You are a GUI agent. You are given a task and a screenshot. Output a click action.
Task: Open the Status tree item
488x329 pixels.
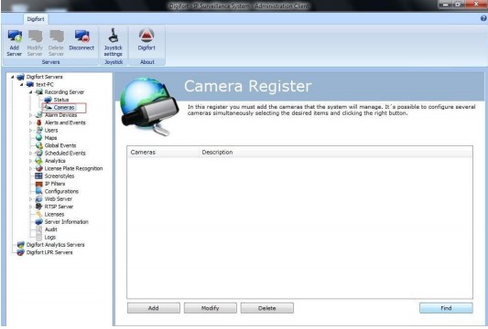coord(61,100)
